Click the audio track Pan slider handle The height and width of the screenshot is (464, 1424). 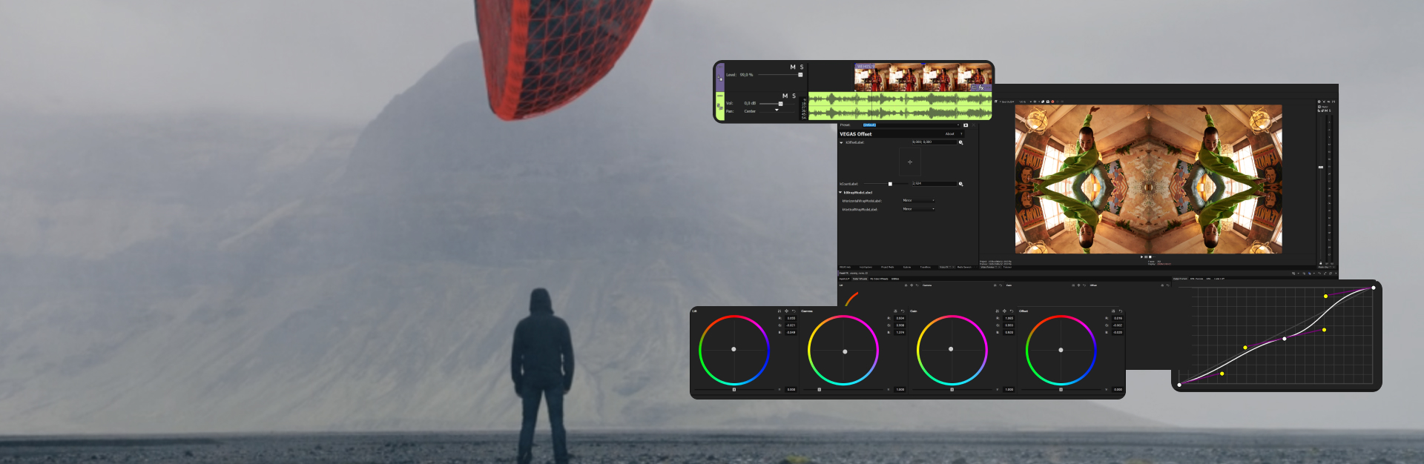tap(777, 110)
